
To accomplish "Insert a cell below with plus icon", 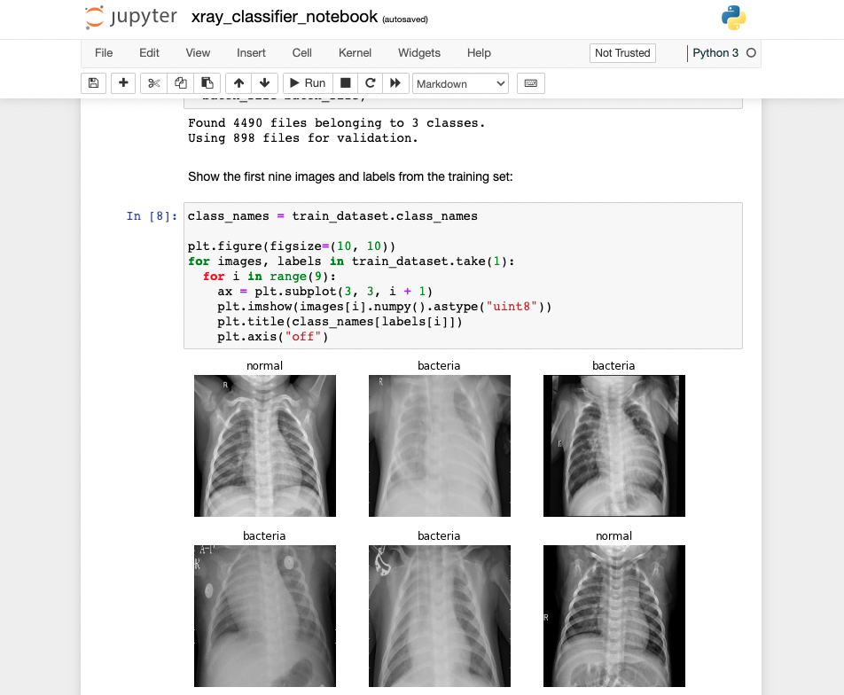I will point(123,83).
